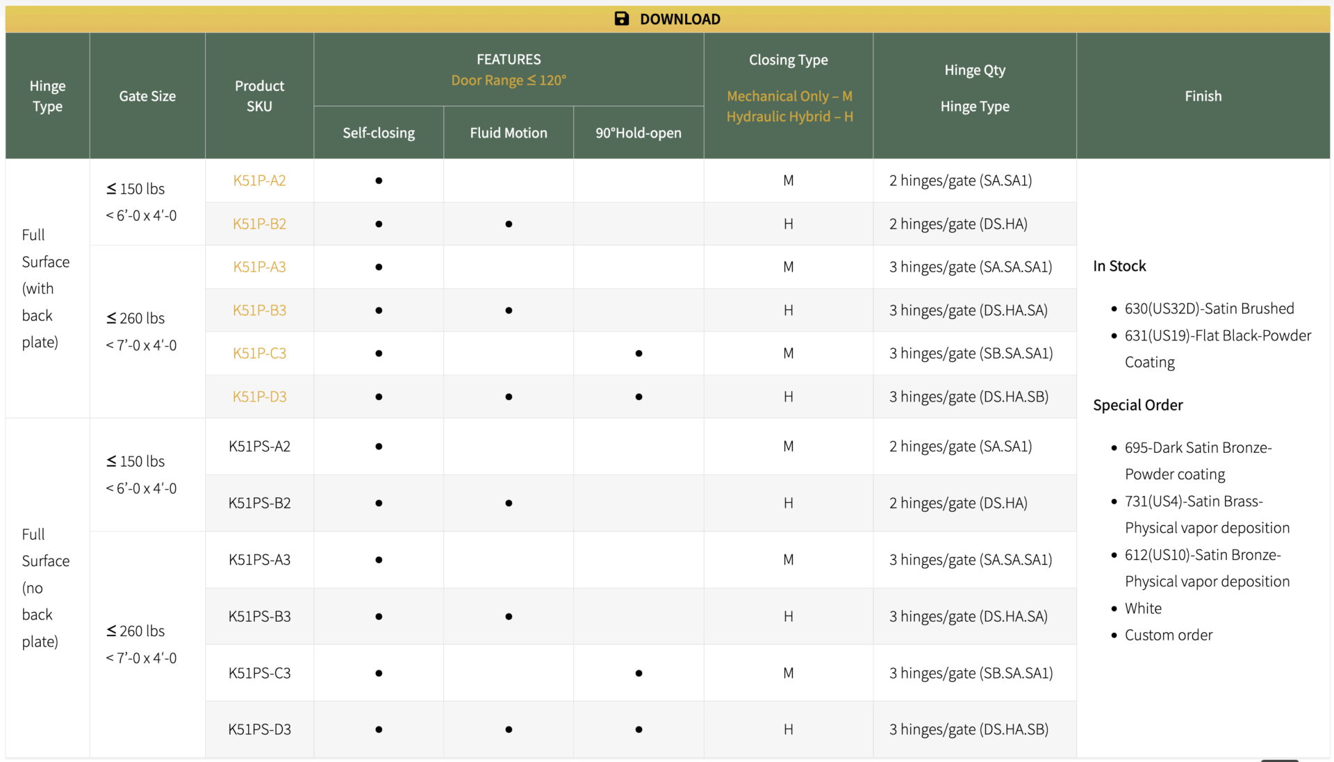The width and height of the screenshot is (1334, 762).
Task: Click the K51PS-B2 row 2 hinges/gate (DS.HA)
Action: (x=958, y=503)
